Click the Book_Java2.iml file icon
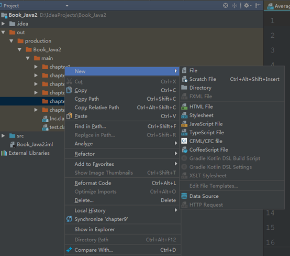Screen dimensions: 290x256 point(13,144)
